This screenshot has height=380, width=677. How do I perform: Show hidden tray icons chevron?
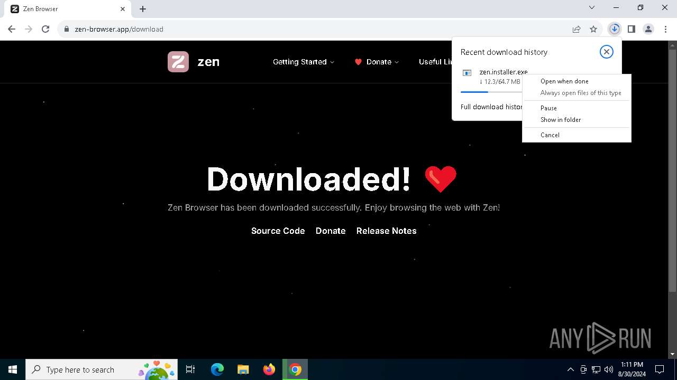(570, 369)
